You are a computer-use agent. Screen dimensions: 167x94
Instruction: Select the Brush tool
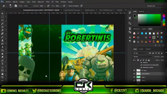click(2, 37)
